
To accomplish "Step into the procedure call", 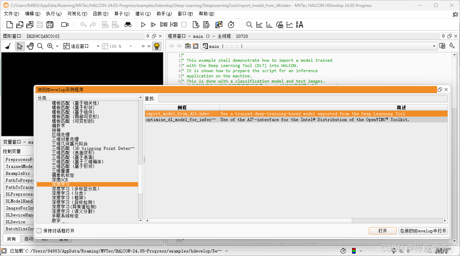I will (x=164, y=25).
